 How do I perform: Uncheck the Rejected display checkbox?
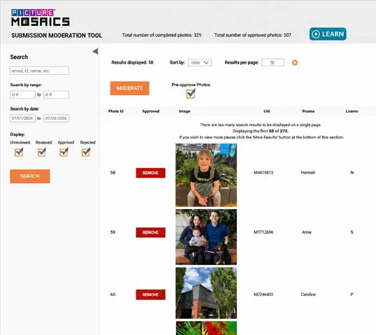tap(86, 152)
